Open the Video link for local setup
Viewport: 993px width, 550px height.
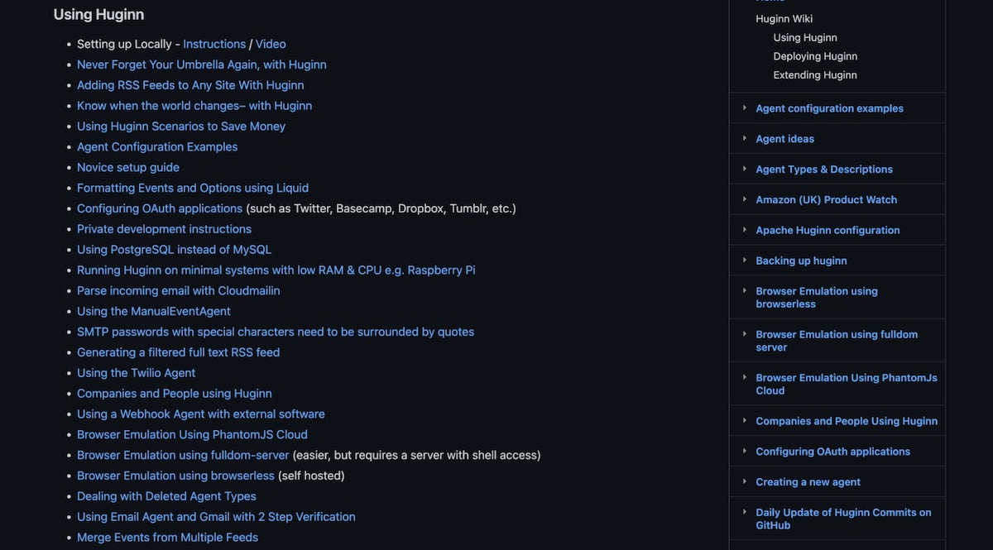click(x=271, y=44)
